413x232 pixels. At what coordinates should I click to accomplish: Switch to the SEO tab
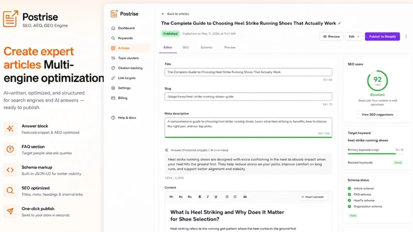point(186,47)
